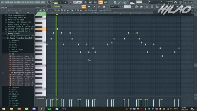Click the time display 0:51:40
197x111 pixels.
pos(120,2)
